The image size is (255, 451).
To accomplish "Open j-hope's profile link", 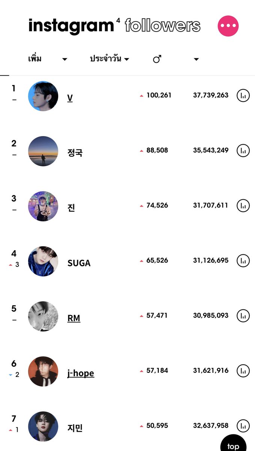I will [81, 374].
